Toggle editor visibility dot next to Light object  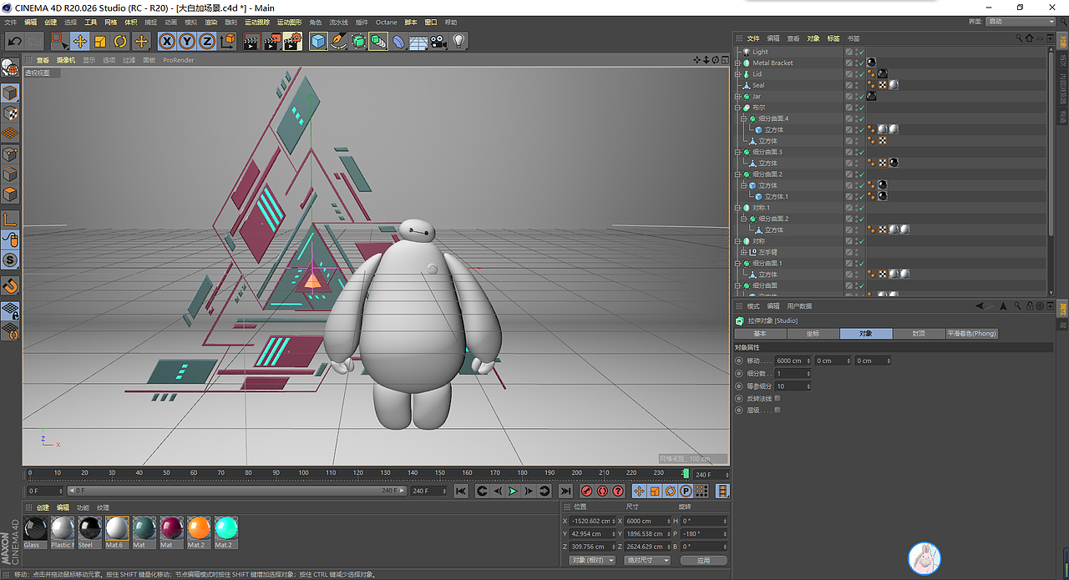click(856, 50)
